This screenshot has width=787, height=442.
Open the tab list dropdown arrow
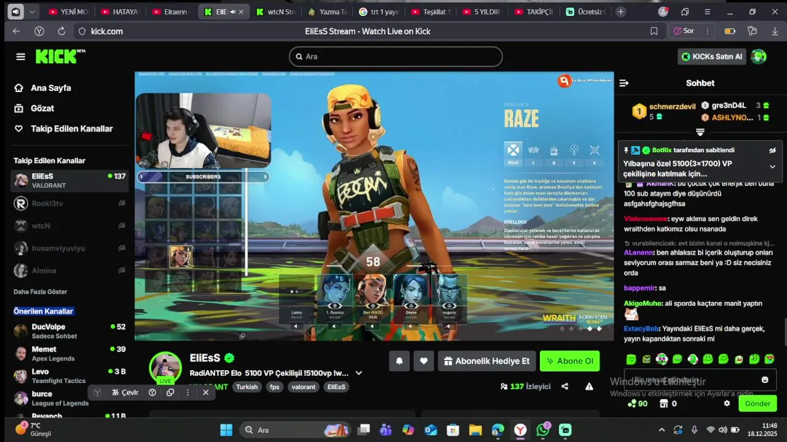point(33,12)
